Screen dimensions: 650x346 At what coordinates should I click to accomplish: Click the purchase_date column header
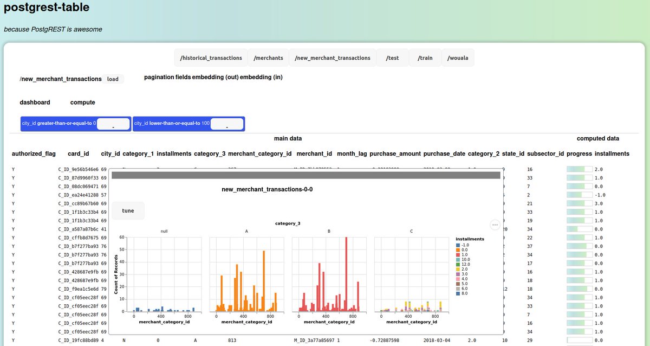(444, 153)
